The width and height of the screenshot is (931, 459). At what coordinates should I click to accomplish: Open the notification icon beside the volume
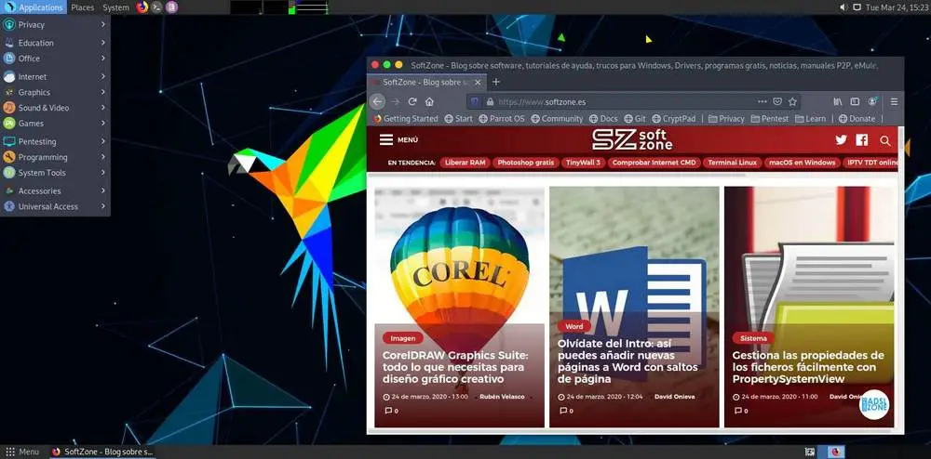pos(857,7)
